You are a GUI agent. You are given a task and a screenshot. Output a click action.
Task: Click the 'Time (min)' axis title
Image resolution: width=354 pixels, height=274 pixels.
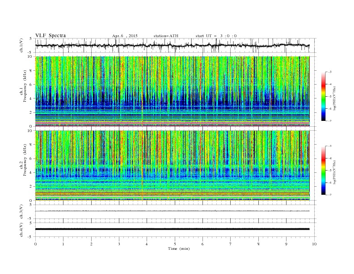point(179,248)
